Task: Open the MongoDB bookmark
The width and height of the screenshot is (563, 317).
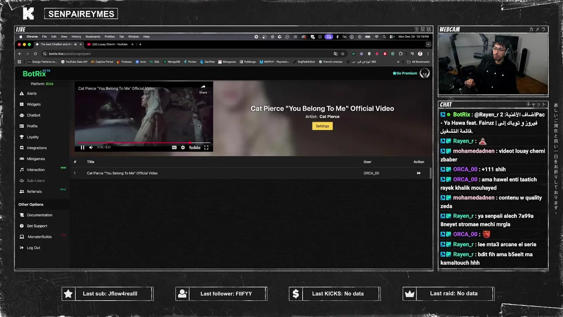Action: [x=172, y=62]
